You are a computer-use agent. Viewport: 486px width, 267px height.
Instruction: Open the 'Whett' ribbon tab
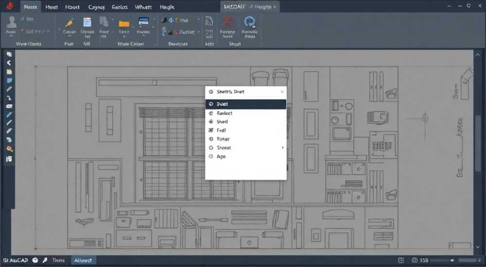click(143, 7)
